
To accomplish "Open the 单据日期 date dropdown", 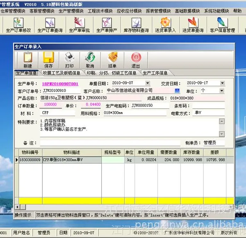I will 148,83.
